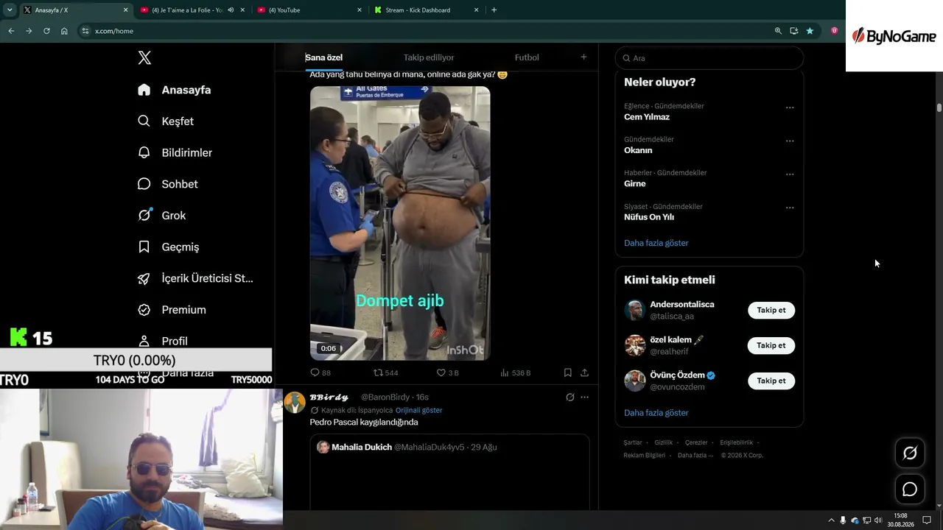Like the post with 3 B likes

pyautogui.click(x=448, y=372)
